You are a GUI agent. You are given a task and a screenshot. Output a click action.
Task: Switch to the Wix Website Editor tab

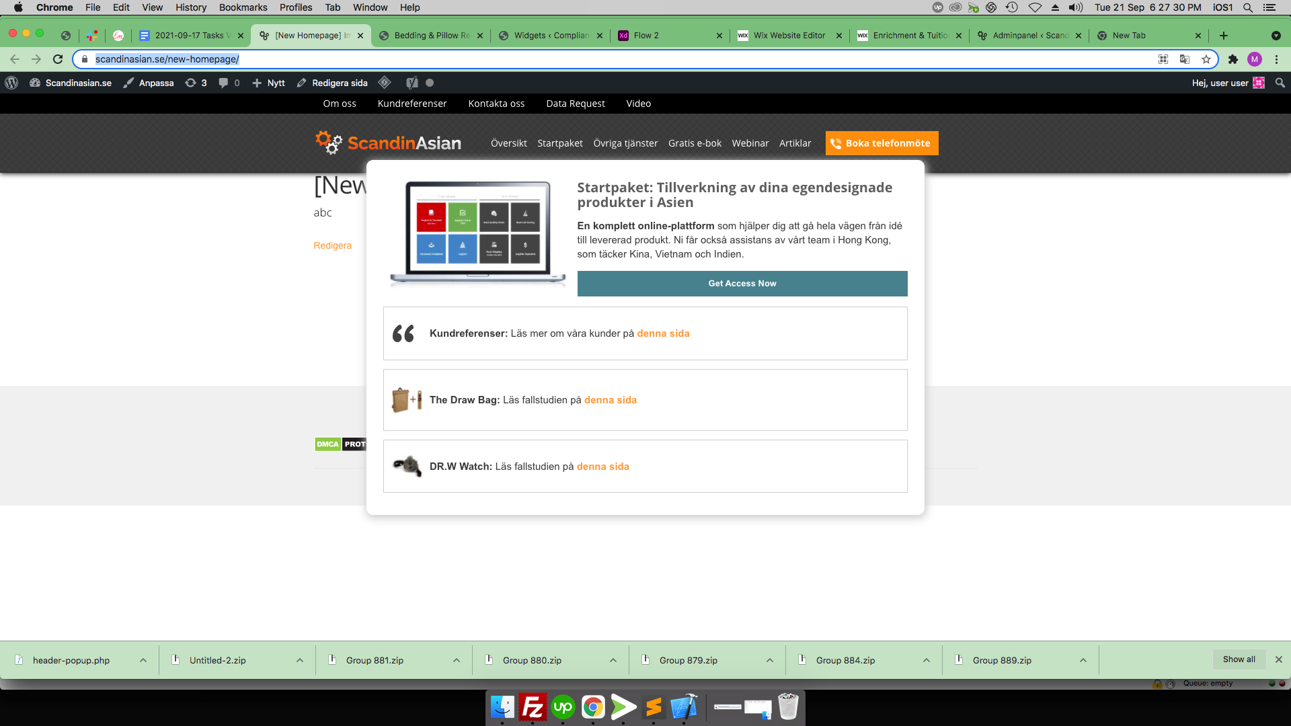(789, 36)
